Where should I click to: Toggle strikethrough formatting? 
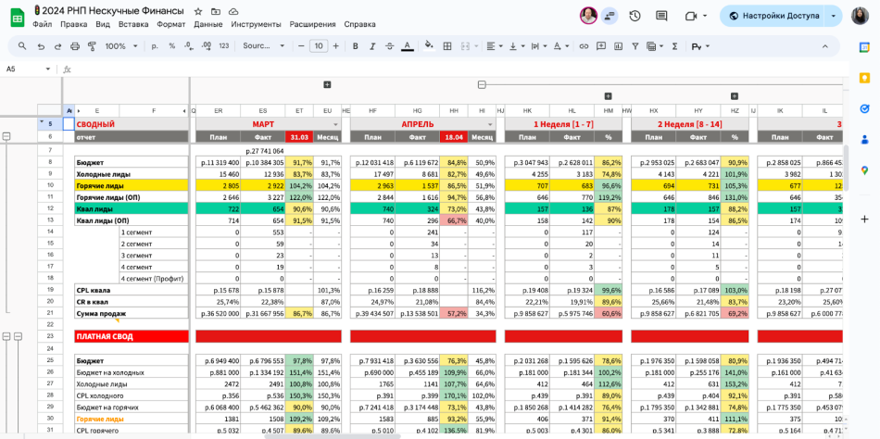pyautogui.click(x=389, y=46)
